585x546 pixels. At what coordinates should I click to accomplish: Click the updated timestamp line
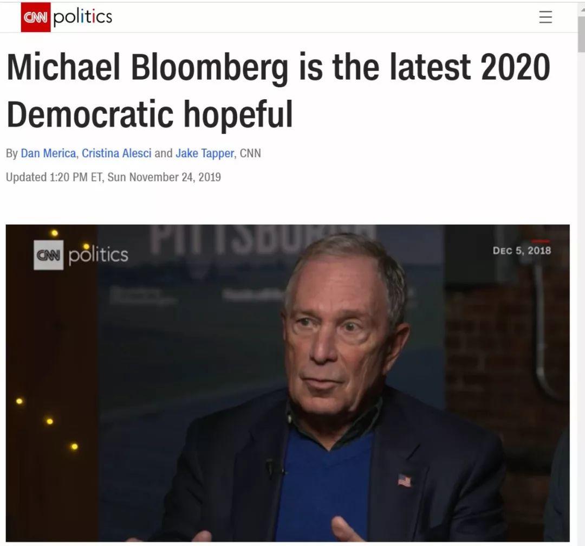pyautogui.click(x=113, y=177)
